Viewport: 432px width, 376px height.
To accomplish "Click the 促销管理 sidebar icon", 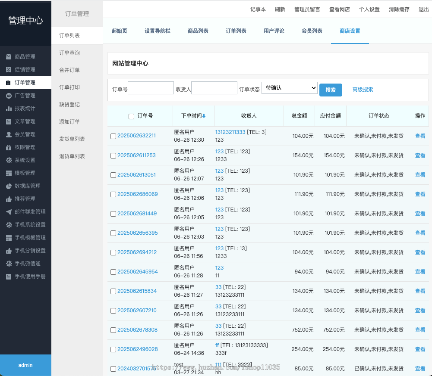I will coord(9,70).
